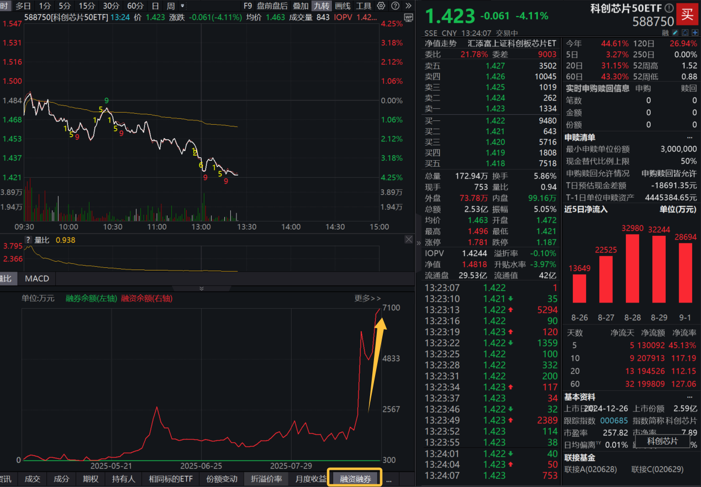Screen dimensions: 701x487
Task: Toggle 盘前盘后 pre/post market display
Action: (x=272, y=6)
